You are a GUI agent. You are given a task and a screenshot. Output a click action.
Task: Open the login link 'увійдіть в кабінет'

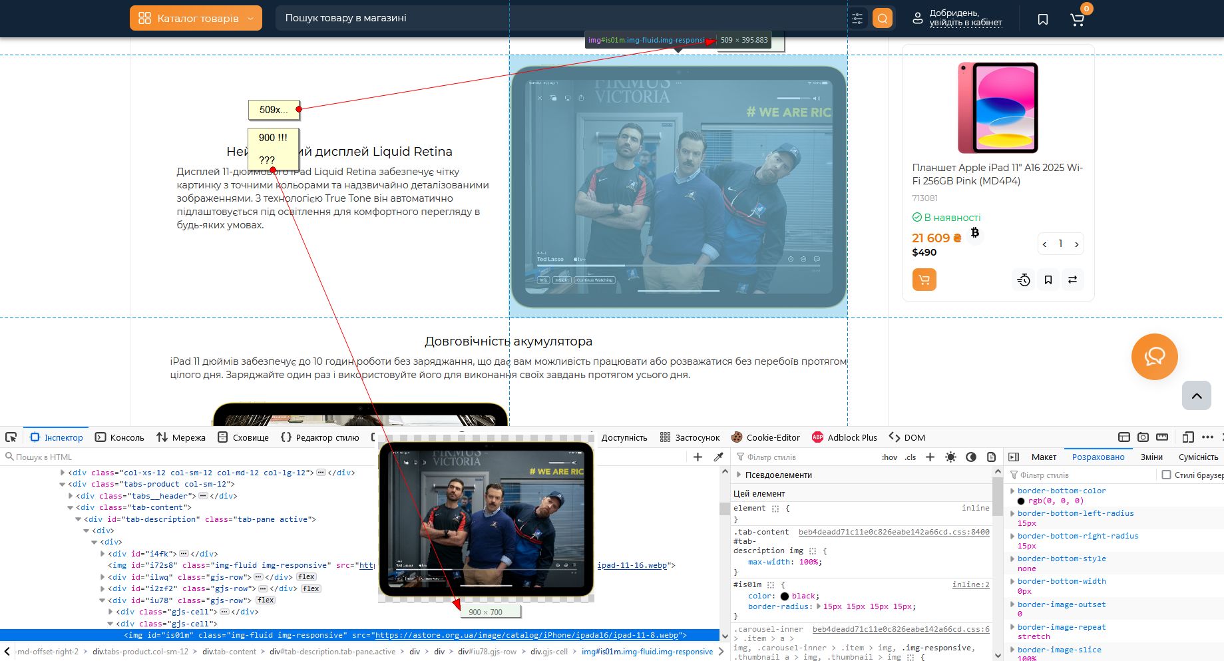coord(965,23)
